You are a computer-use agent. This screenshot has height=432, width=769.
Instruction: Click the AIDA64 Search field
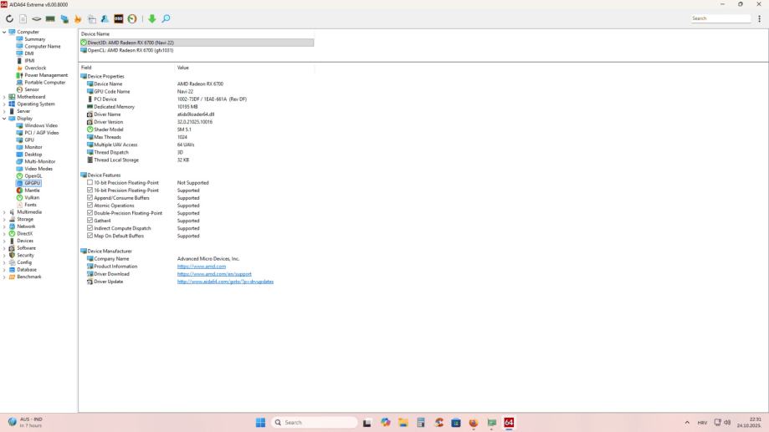click(x=720, y=18)
